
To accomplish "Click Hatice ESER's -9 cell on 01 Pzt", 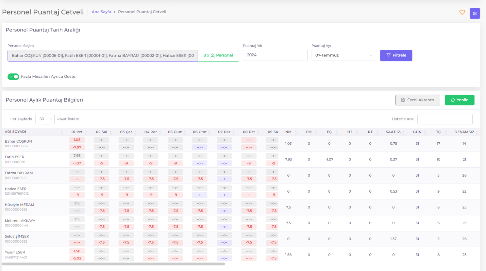I will 77,195.
